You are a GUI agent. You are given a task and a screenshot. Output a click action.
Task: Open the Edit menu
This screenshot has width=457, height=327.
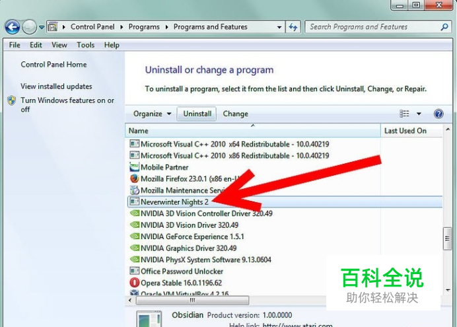36,45
